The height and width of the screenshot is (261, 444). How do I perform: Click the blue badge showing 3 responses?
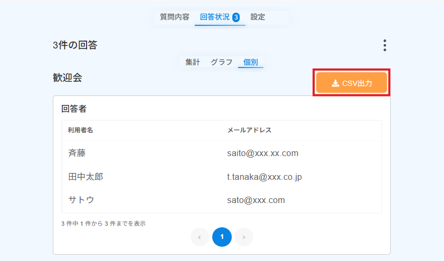pos(236,17)
